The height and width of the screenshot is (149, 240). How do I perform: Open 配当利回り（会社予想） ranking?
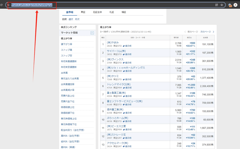point(73,130)
